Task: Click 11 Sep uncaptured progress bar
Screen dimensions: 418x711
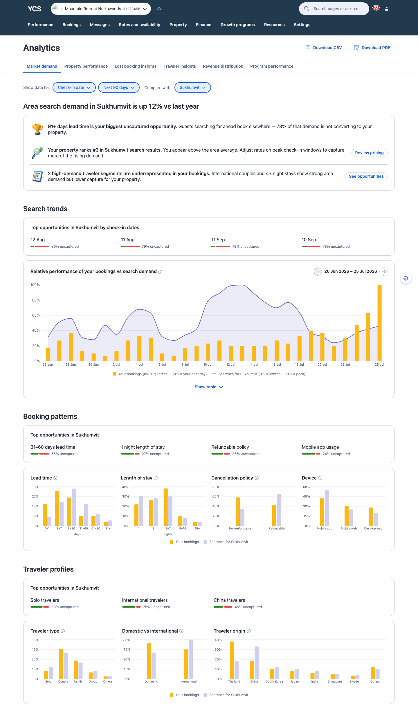Action: coord(221,247)
